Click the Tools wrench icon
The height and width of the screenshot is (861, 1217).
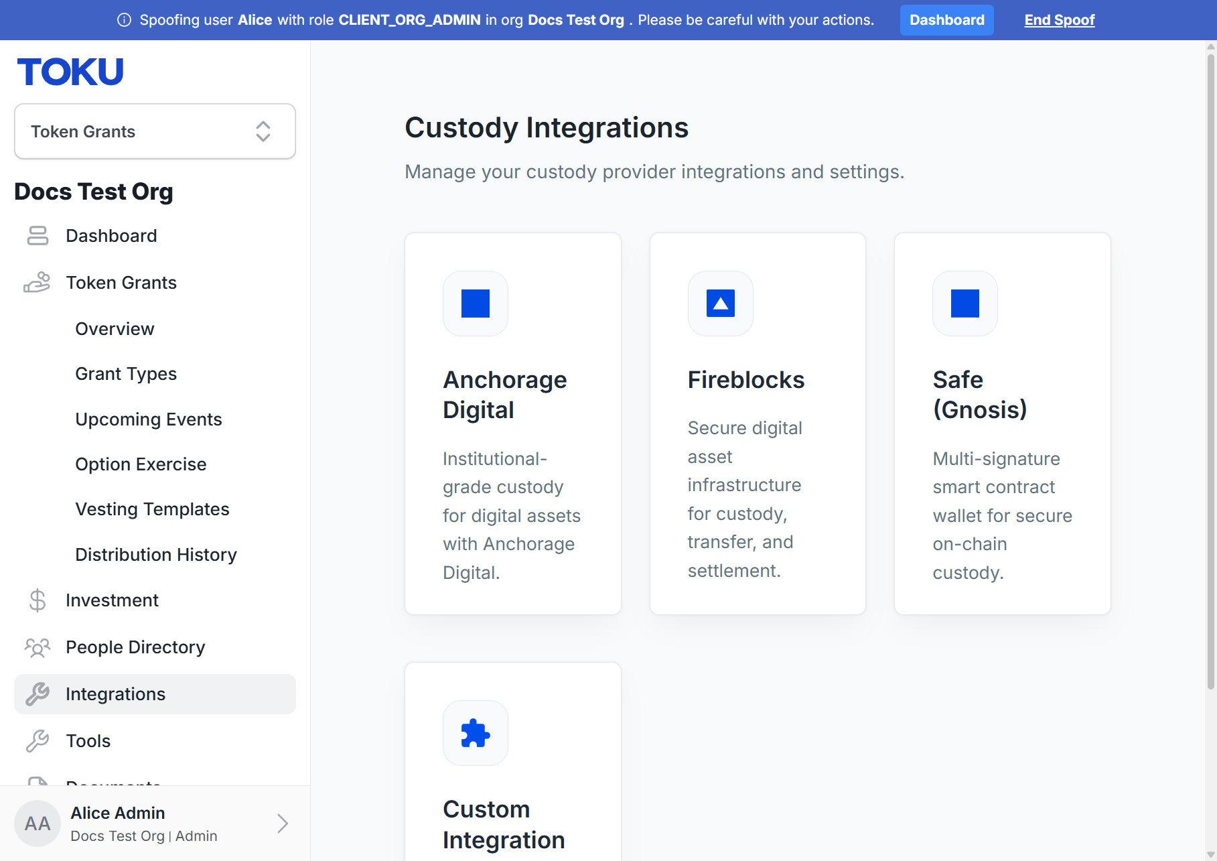coord(38,741)
